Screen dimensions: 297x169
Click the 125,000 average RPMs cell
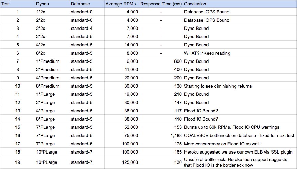click(121, 162)
